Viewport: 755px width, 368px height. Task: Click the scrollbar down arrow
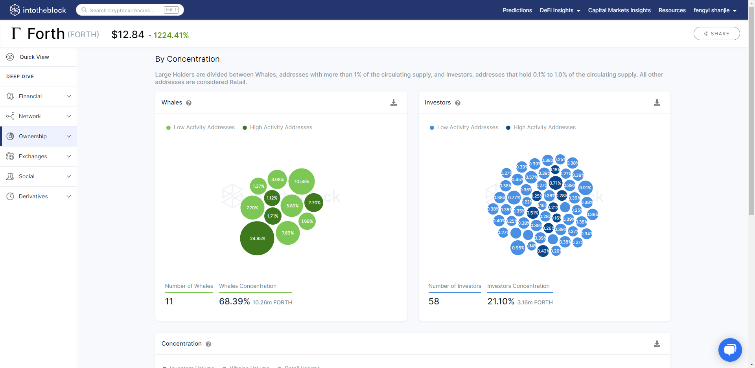751,365
